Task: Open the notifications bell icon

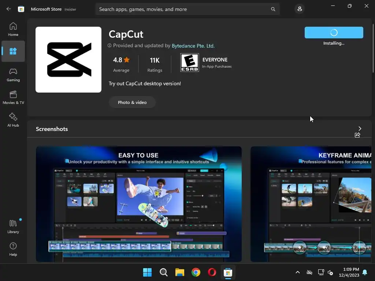Action: (x=365, y=272)
